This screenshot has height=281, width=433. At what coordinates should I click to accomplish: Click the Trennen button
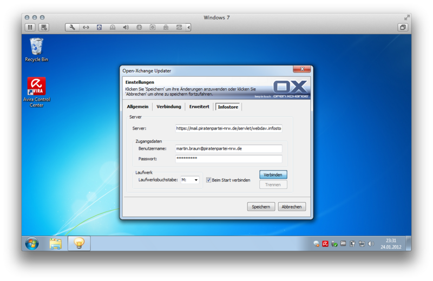tap(273, 185)
